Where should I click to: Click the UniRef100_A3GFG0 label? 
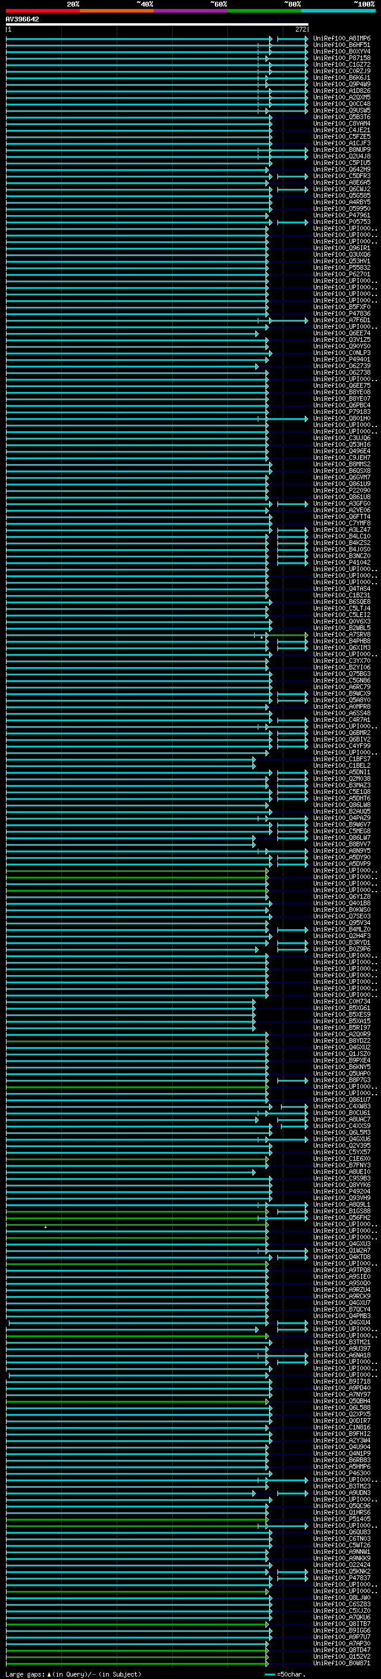point(342,503)
